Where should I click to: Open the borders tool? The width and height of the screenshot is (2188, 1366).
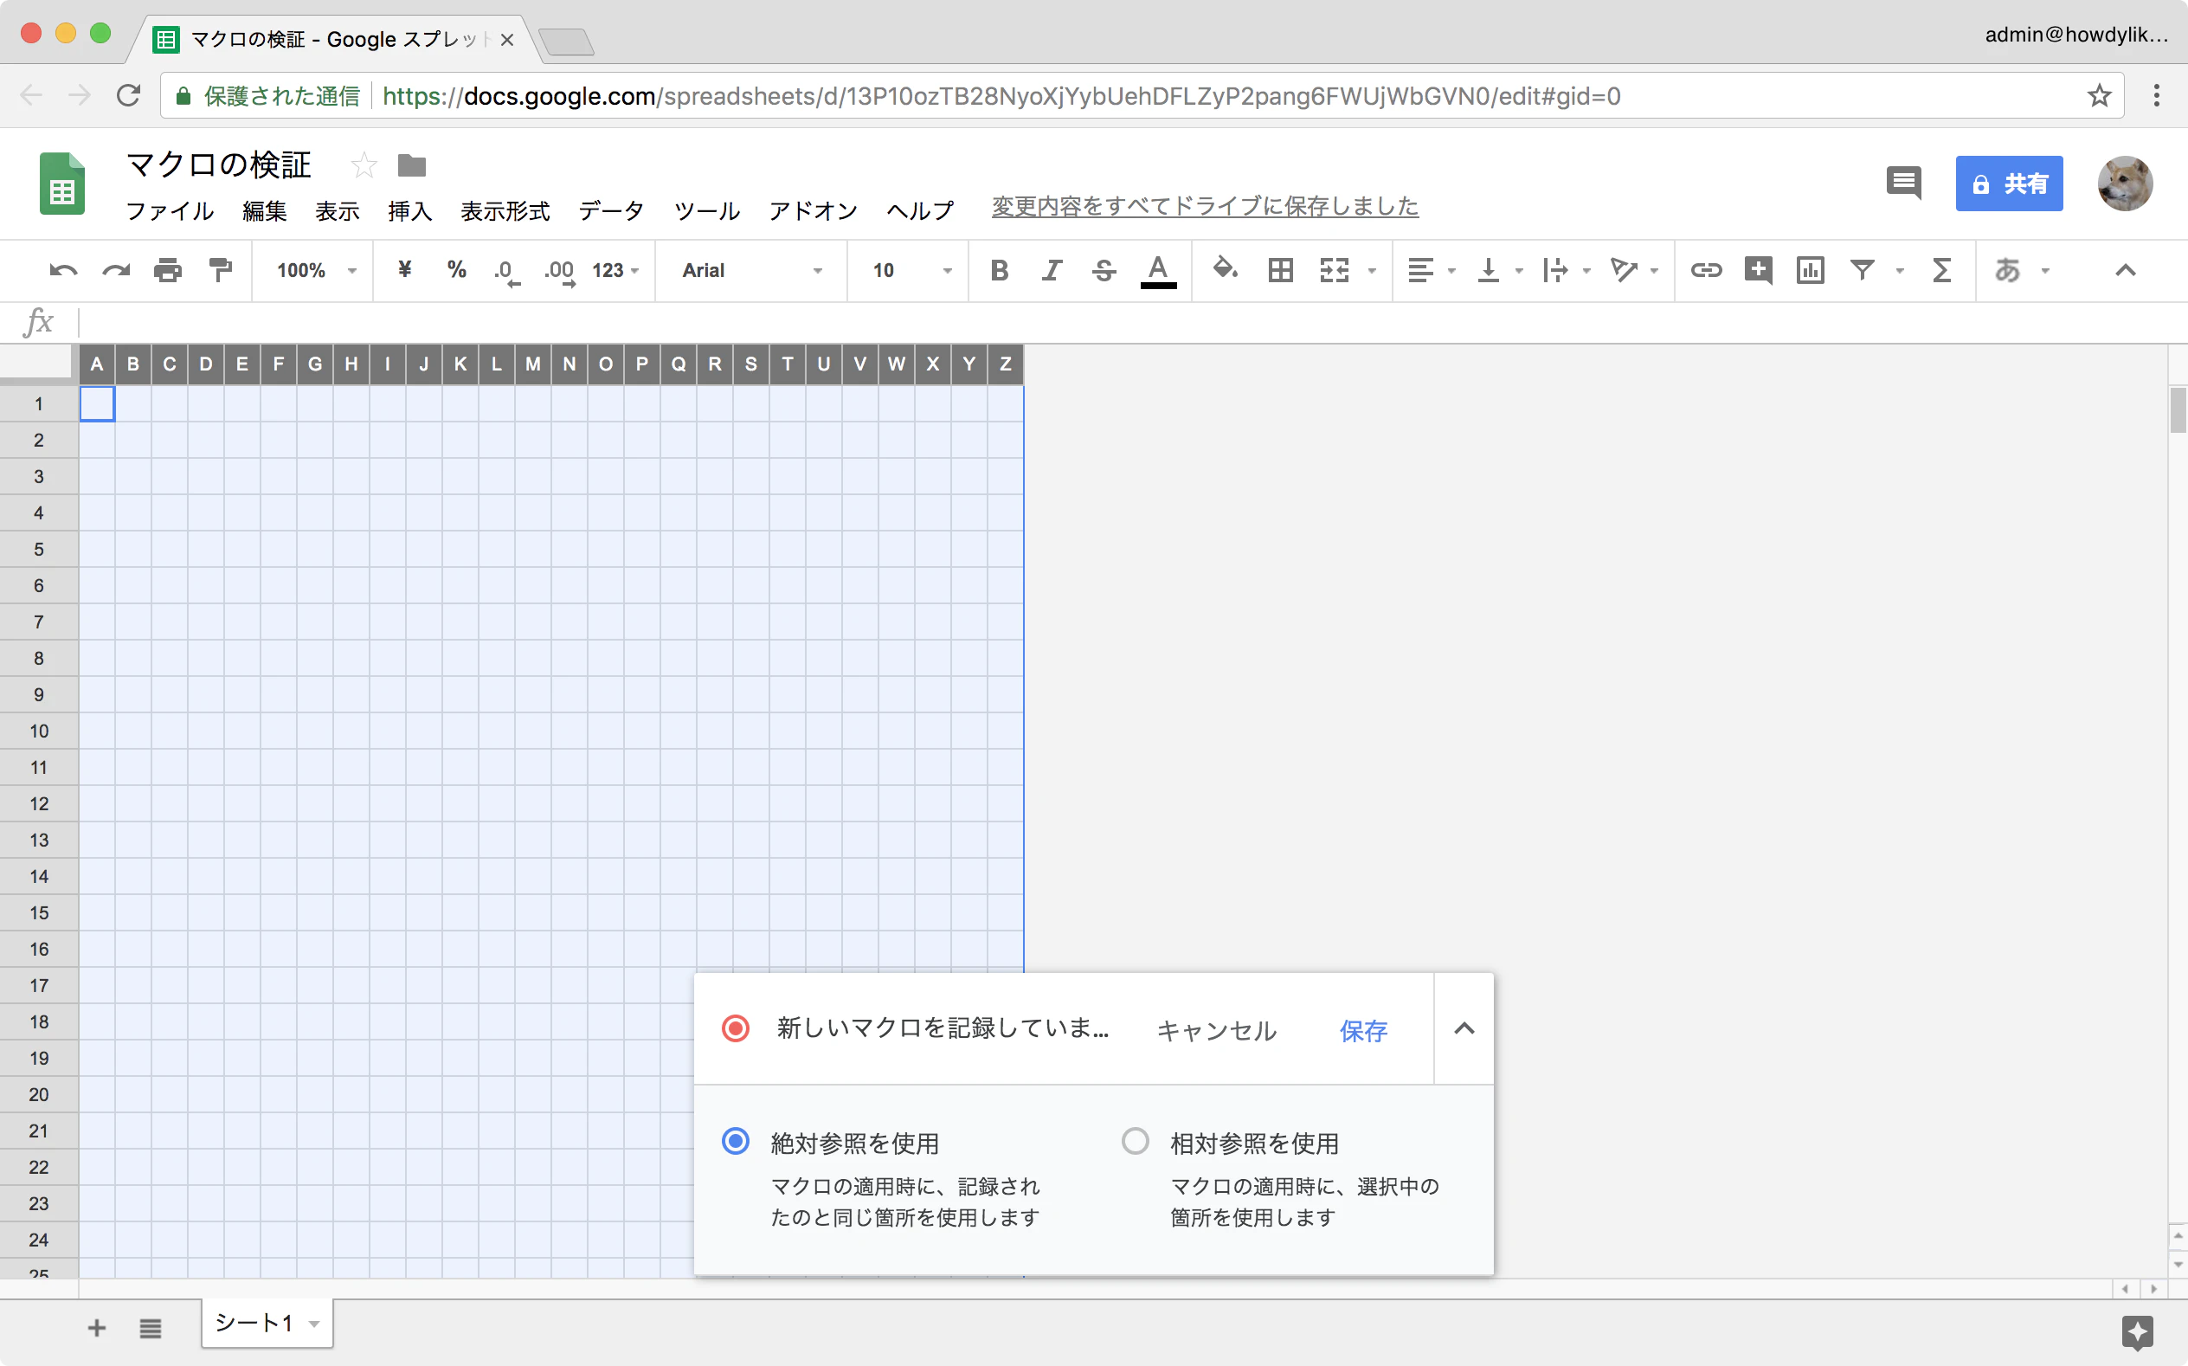tap(1279, 270)
